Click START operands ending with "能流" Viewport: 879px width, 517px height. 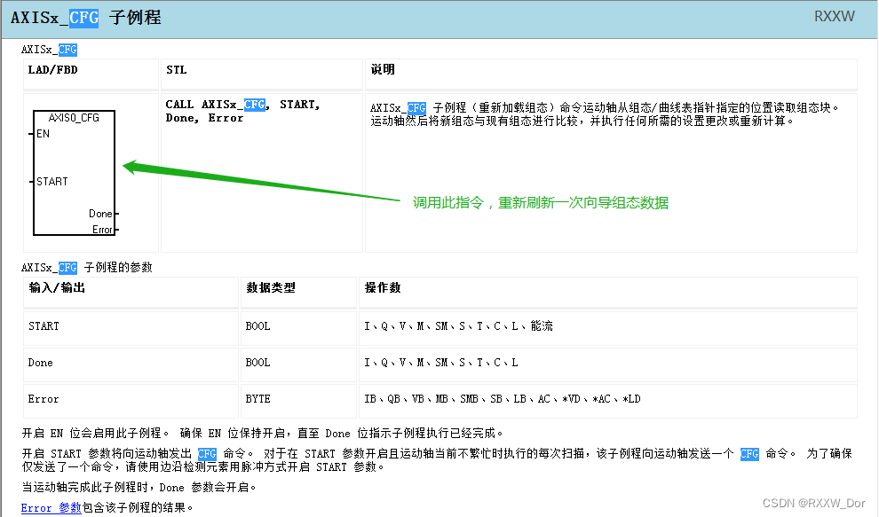click(458, 326)
